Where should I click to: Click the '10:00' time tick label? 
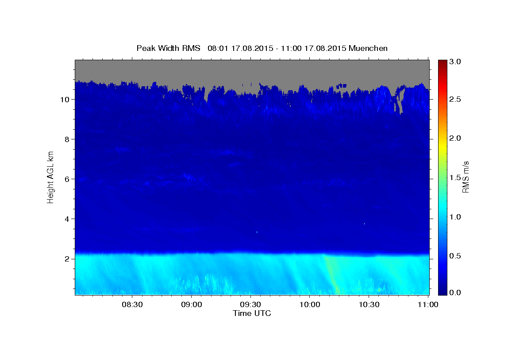click(310, 304)
